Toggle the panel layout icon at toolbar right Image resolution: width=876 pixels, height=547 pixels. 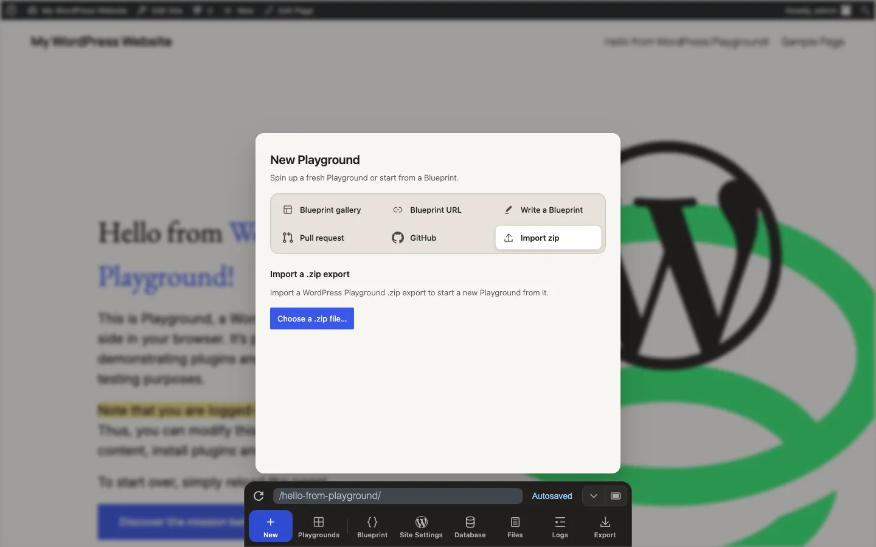[x=616, y=496]
